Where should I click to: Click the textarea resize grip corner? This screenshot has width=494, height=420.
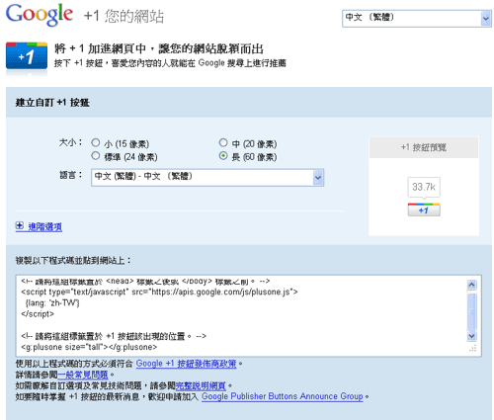click(473, 349)
